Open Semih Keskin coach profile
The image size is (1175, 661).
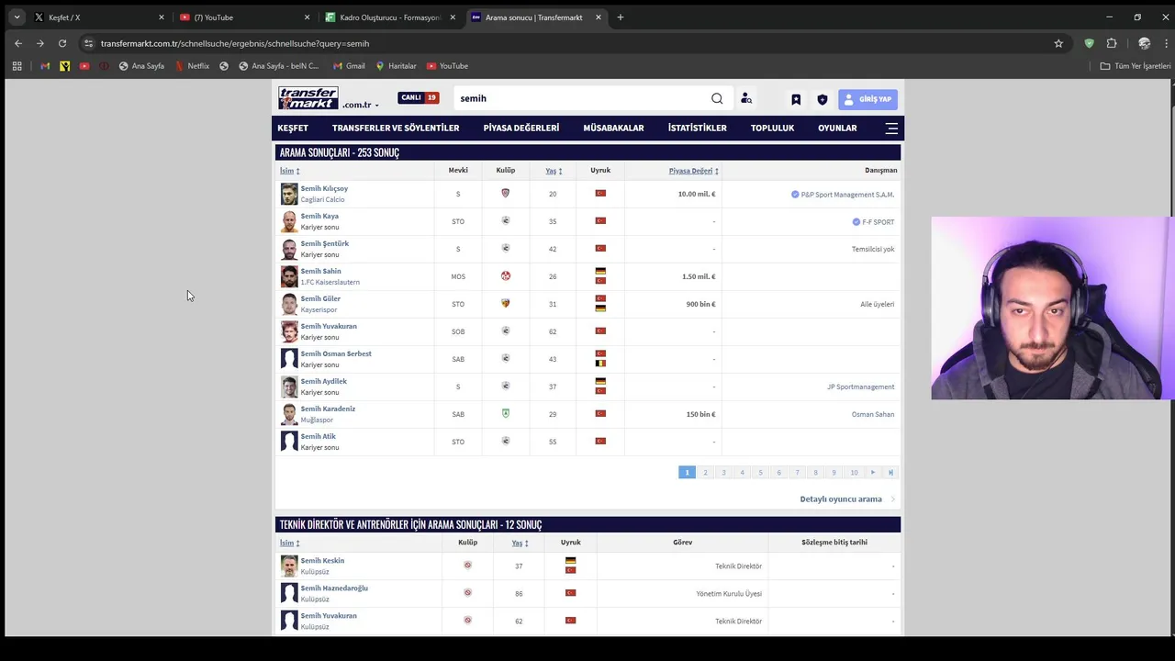[x=322, y=561]
